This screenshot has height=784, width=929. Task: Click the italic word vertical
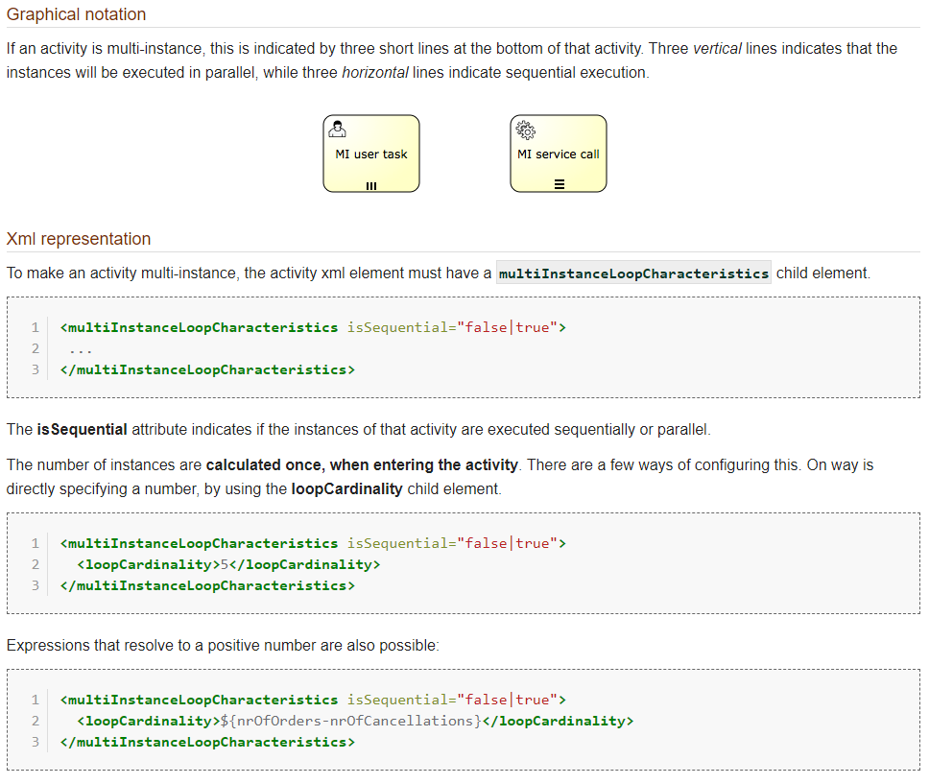[717, 49]
